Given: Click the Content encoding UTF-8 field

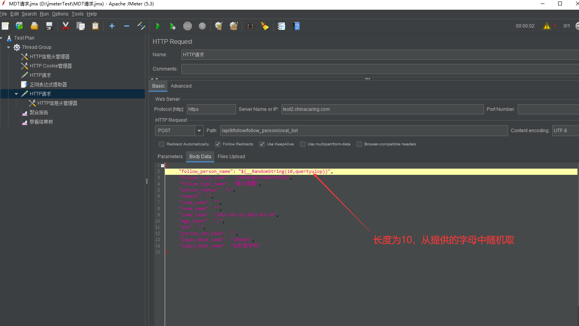Looking at the screenshot, I should click(x=565, y=131).
